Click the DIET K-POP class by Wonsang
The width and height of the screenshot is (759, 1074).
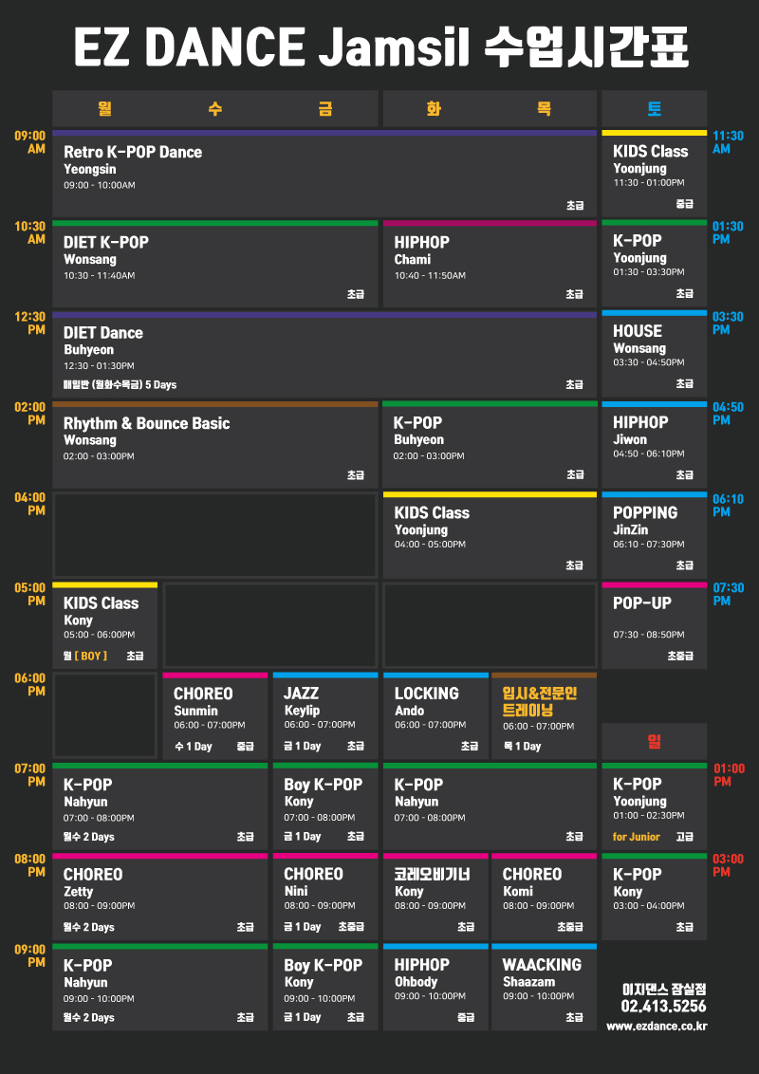215,264
